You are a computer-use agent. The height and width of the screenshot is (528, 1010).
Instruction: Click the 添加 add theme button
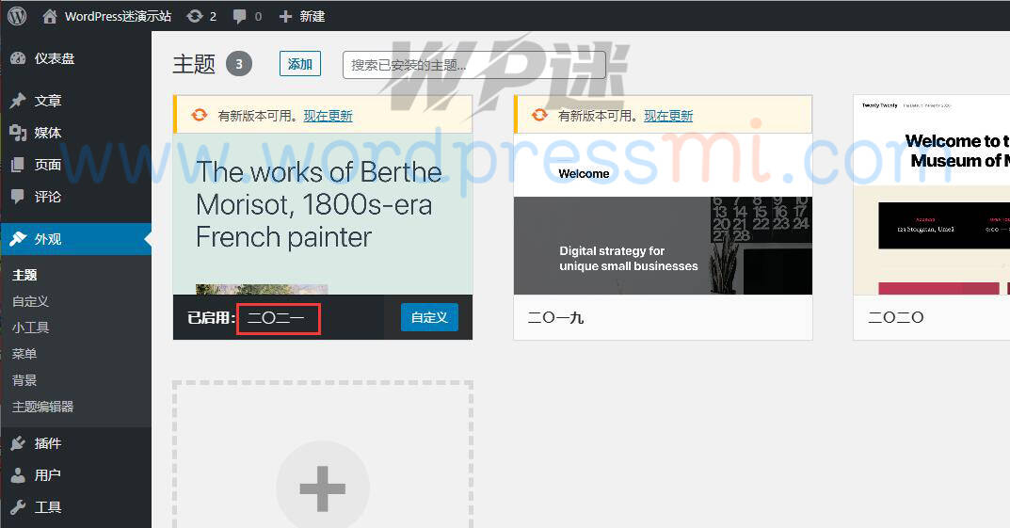pyautogui.click(x=300, y=64)
